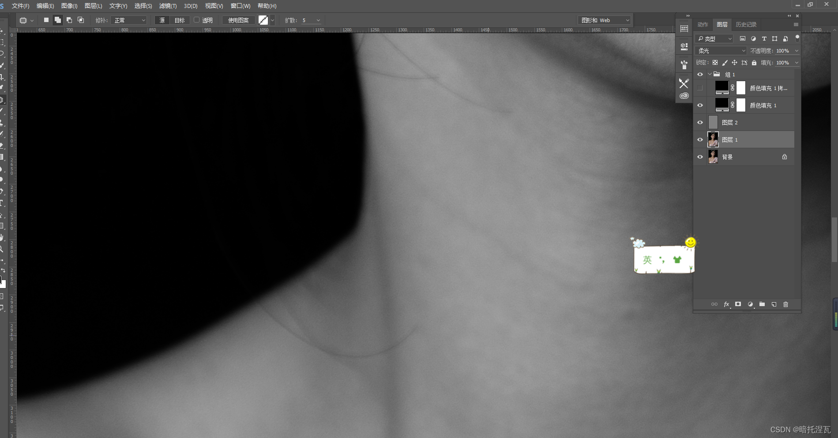Open the 文件(F) menu

coord(20,6)
